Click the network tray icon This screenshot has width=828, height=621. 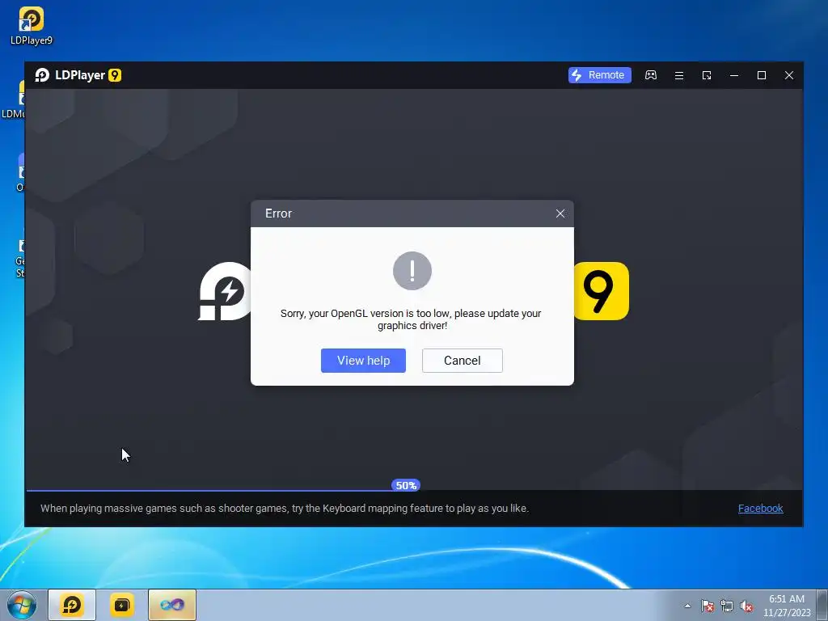point(727,606)
